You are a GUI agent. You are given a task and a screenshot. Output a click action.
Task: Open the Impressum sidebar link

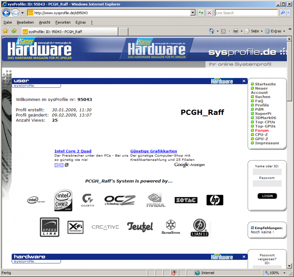[267, 143]
